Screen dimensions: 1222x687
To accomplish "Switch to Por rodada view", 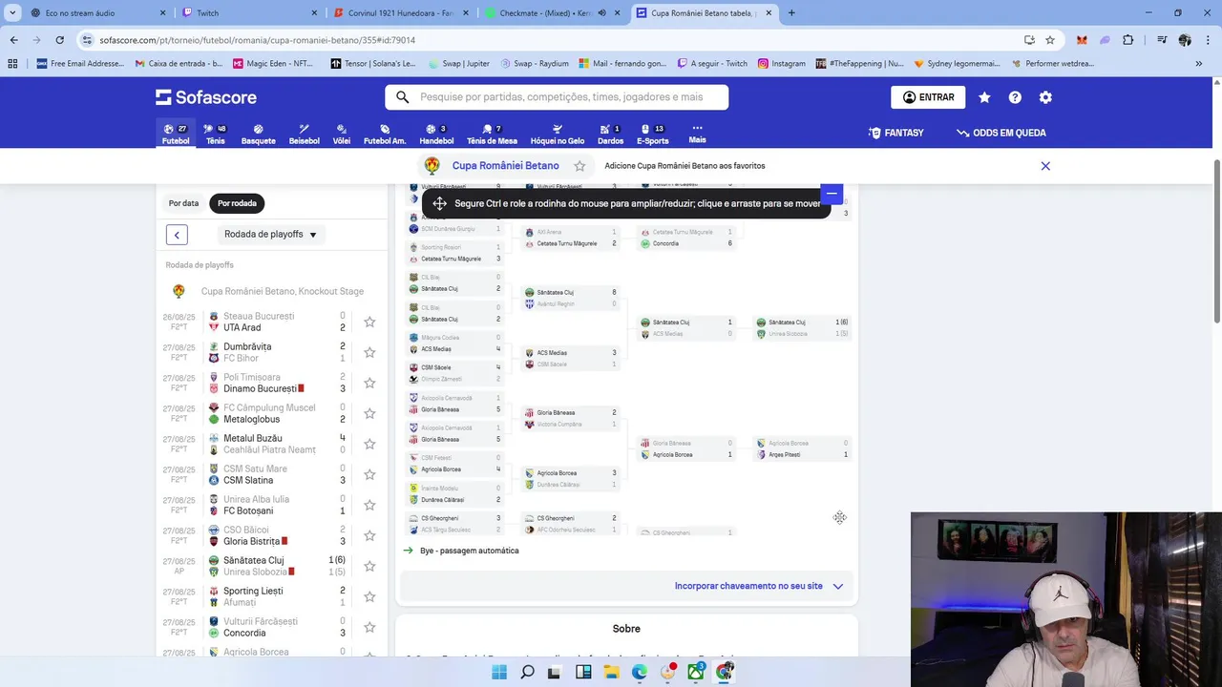I will pos(237,203).
